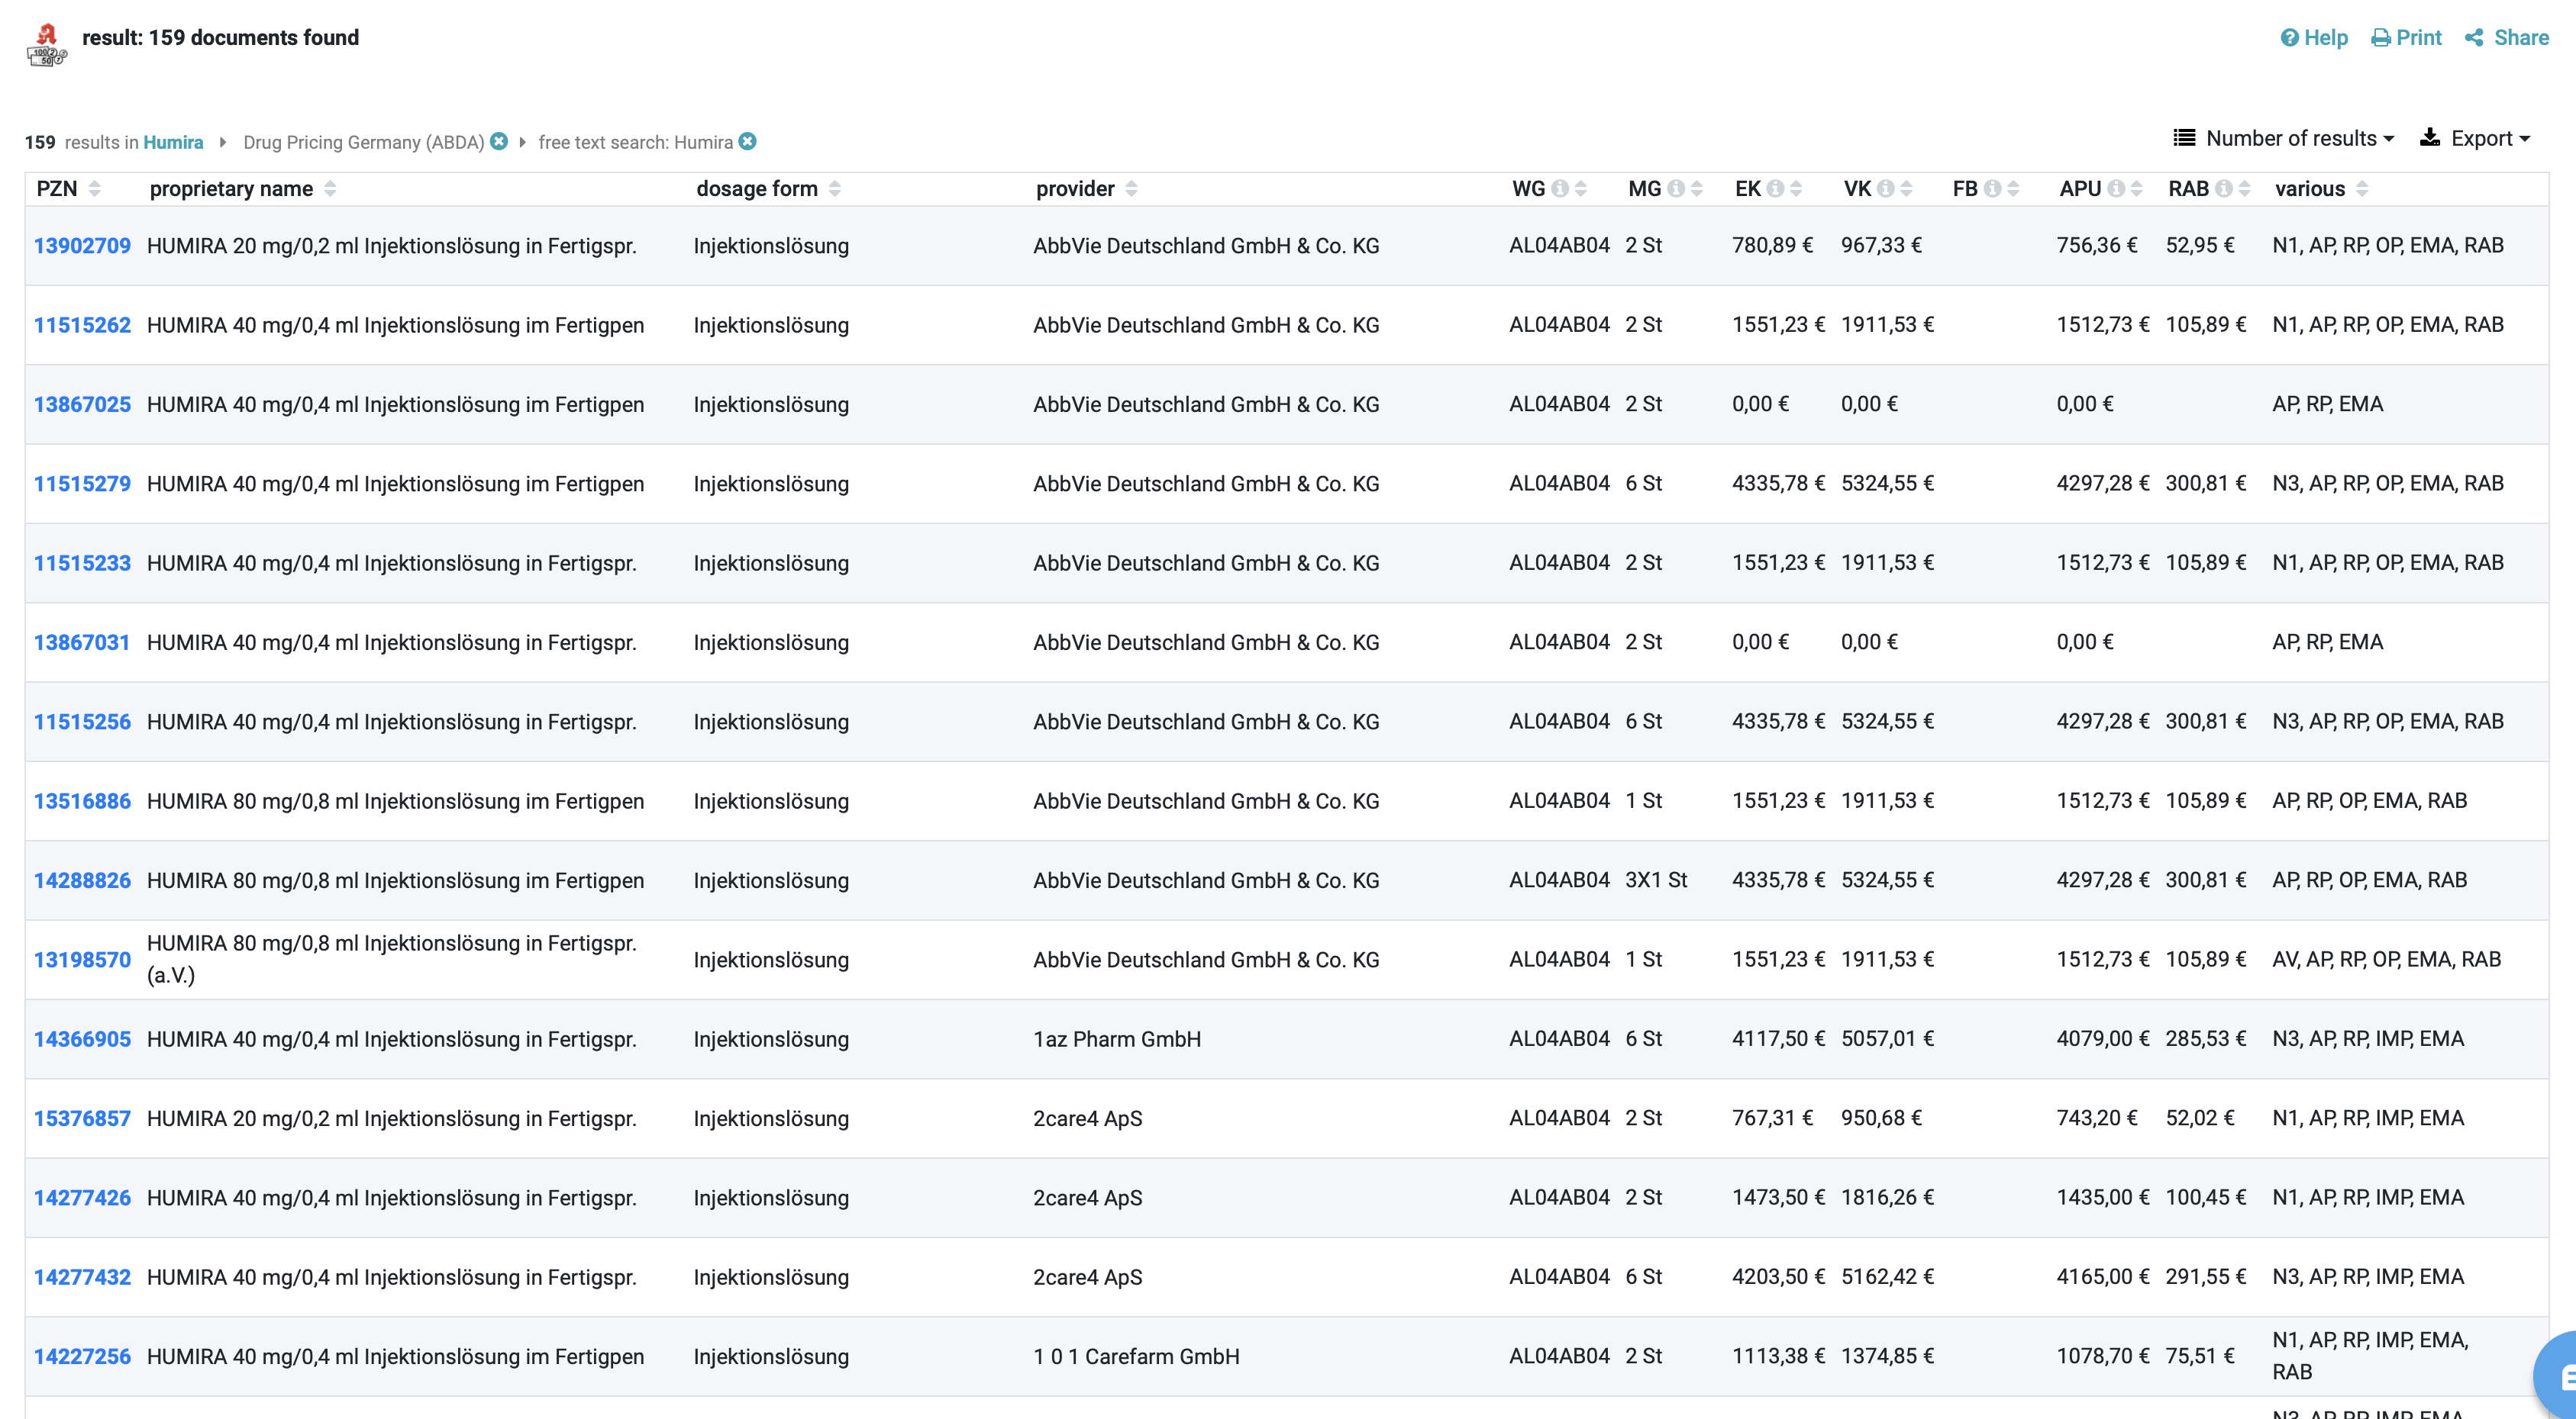Sort by various column arrows
The width and height of the screenshot is (2576, 1419).
pos(2362,189)
